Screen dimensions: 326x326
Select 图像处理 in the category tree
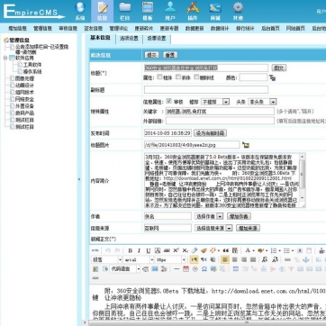25,78
